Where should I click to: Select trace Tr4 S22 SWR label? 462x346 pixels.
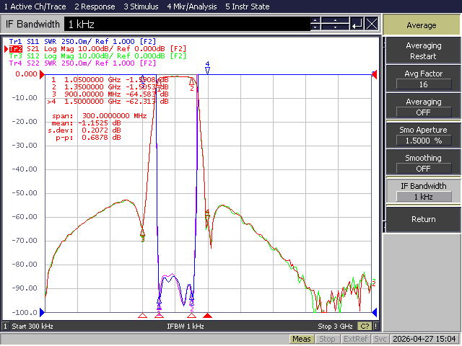(82, 63)
